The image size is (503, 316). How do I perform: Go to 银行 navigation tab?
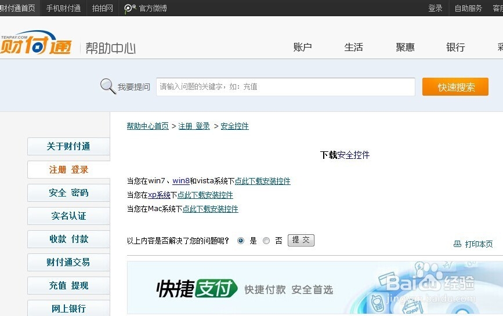click(455, 47)
